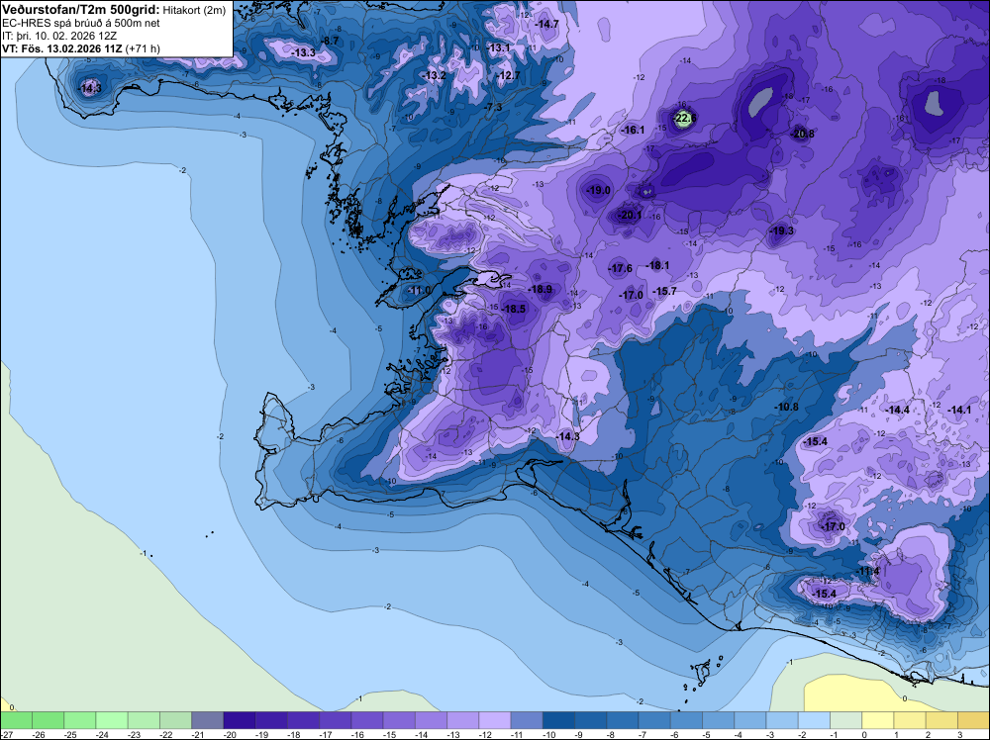Screen dimensions: 990x740
Task: Click the -13.3 temperature value
Action: [x=304, y=52]
